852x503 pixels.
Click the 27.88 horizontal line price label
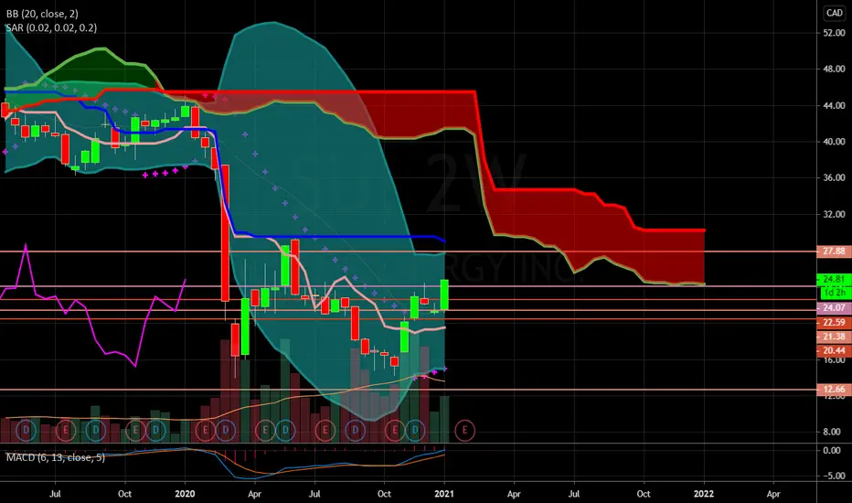[834, 251]
